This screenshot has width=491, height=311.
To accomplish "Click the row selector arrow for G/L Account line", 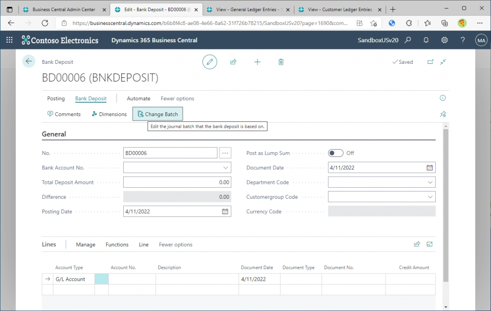I will pyautogui.click(x=47, y=279).
